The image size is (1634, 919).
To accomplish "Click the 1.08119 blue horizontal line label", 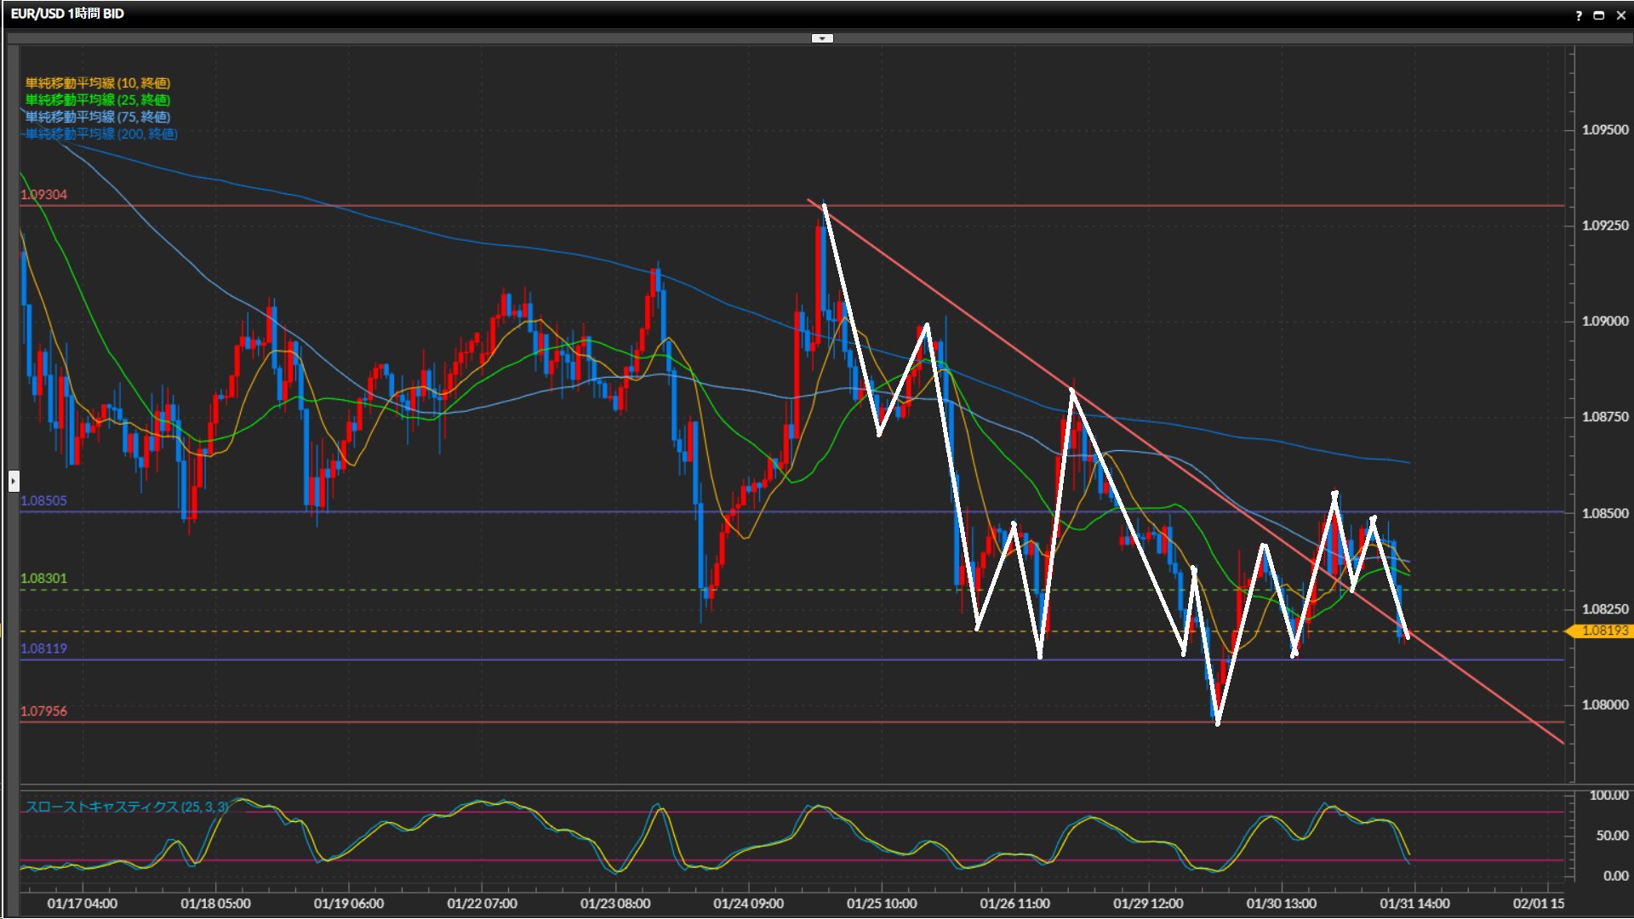I will click(43, 648).
